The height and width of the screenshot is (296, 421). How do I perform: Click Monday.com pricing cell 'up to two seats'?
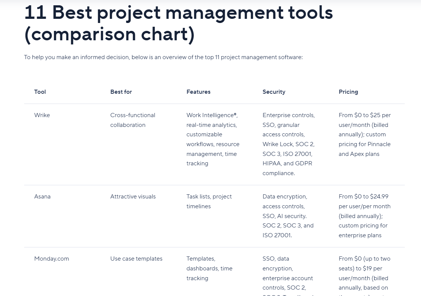pos(365,276)
